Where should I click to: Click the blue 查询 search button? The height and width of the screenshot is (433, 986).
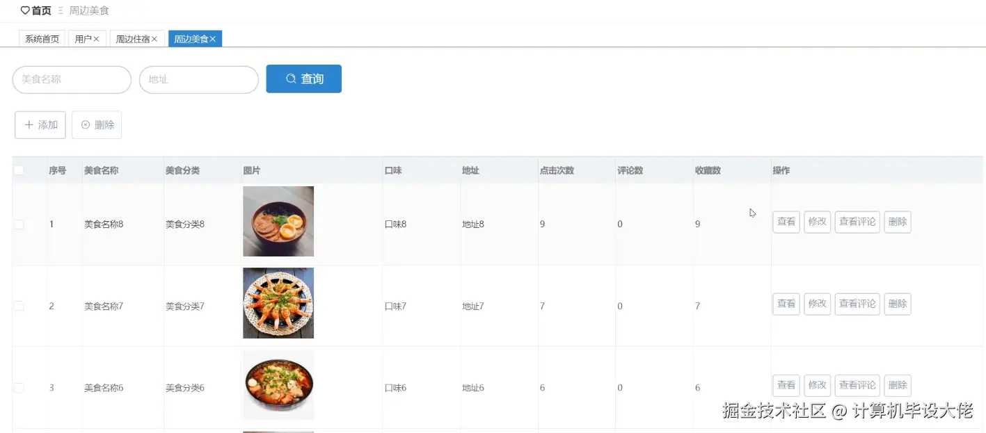point(303,79)
